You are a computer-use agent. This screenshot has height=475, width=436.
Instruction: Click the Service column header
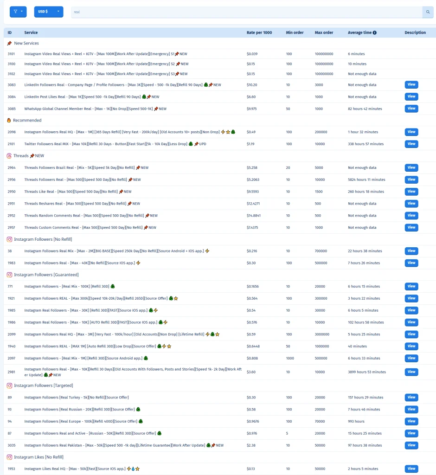pos(31,33)
